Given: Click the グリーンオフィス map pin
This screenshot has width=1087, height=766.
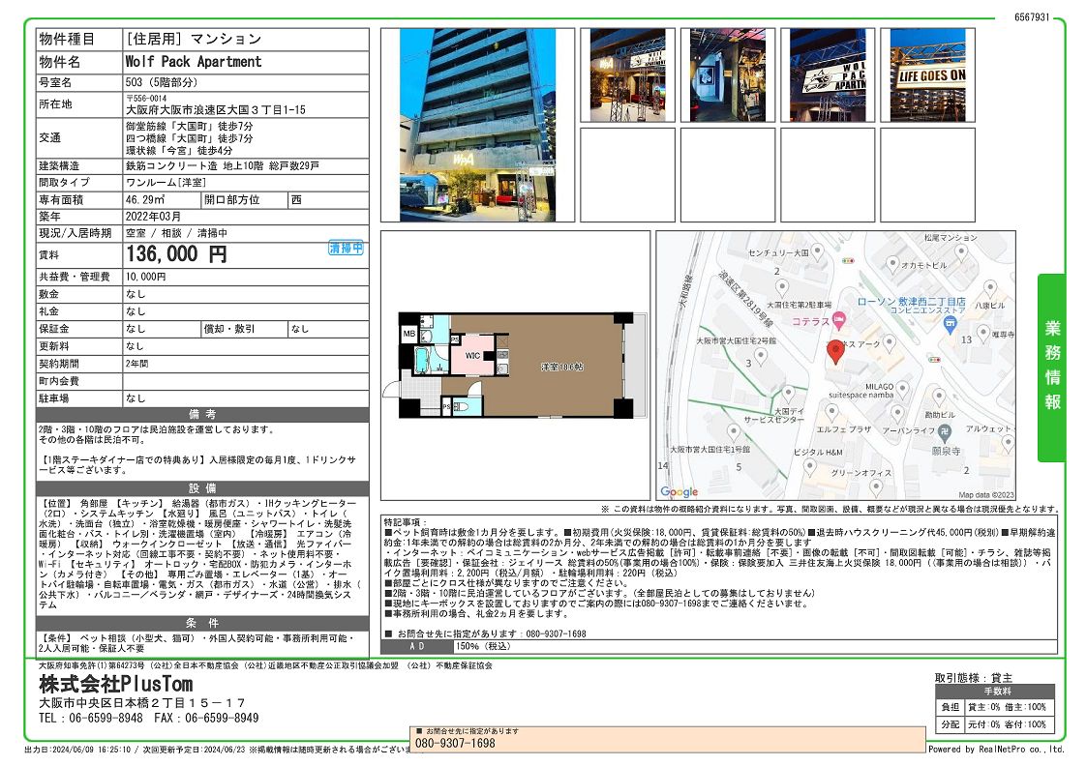Looking at the screenshot, I should pyautogui.click(x=876, y=486).
